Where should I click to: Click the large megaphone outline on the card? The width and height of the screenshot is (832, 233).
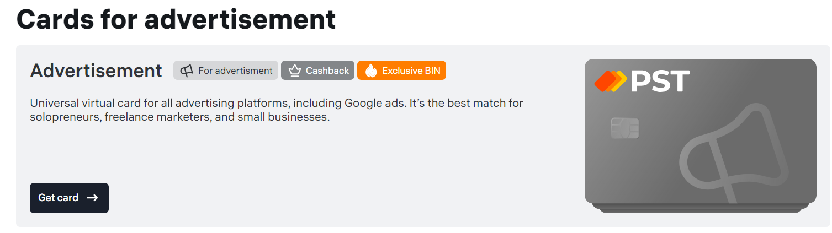732,155
